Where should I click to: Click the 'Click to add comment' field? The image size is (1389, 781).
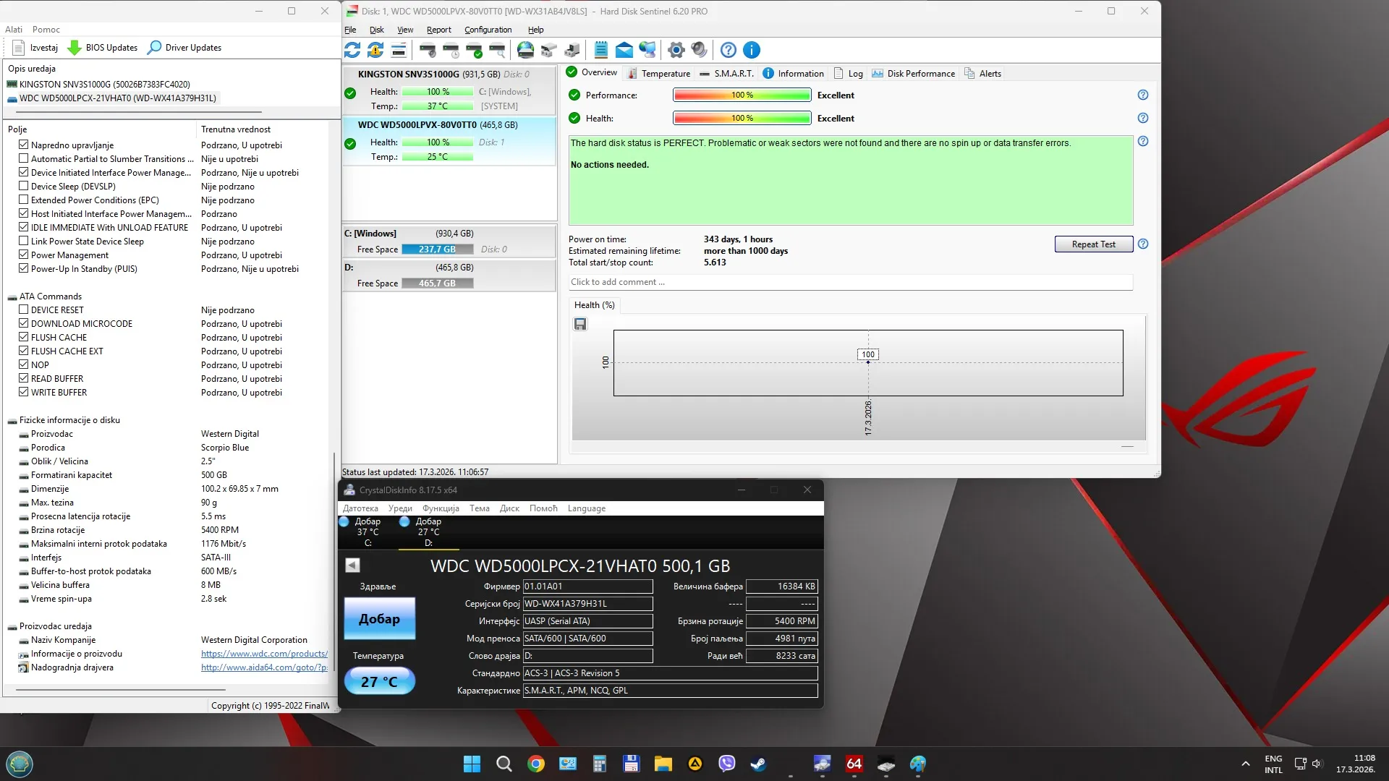point(850,282)
